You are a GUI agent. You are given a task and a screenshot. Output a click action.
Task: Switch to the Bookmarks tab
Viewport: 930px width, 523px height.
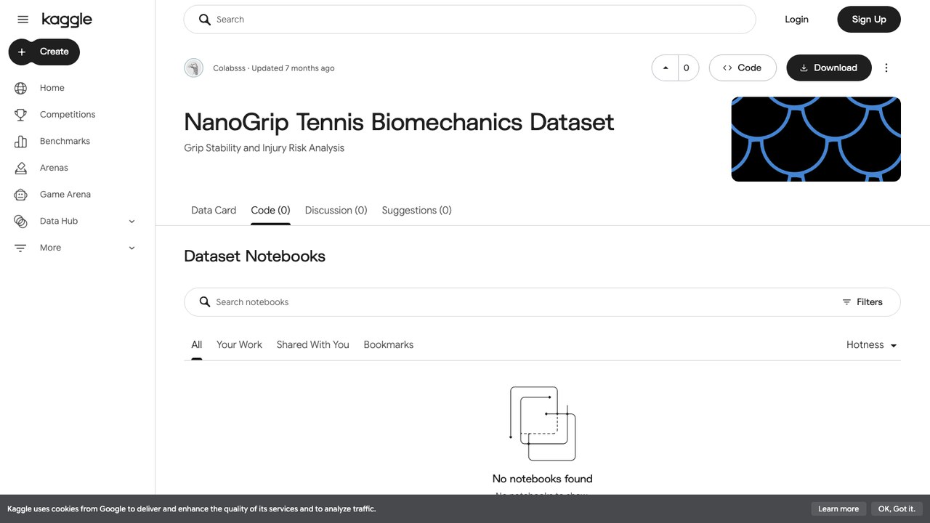coord(389,345)
